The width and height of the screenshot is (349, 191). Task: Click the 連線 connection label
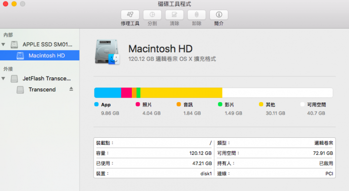point(223,174)
